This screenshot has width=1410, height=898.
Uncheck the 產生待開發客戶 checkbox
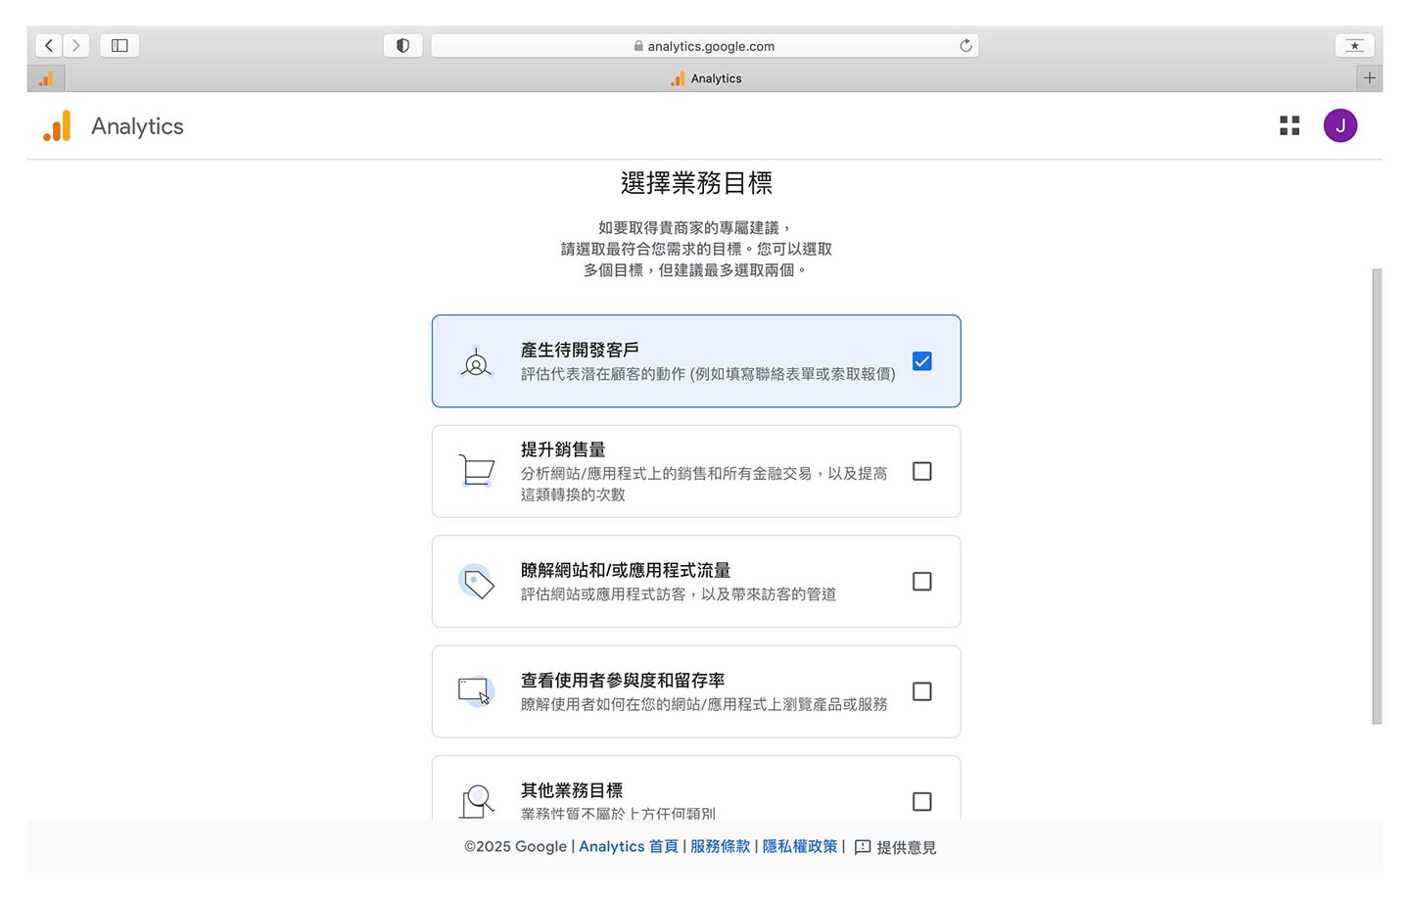[921, 361]
